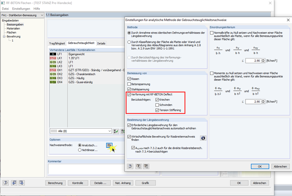The height and width of the screenshot is (196, 292).
Task: Click the Details ... button at bottom
Action: [100, 183]
